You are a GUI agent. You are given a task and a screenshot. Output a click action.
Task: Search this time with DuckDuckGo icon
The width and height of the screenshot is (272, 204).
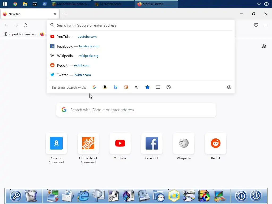pos(126,87)
